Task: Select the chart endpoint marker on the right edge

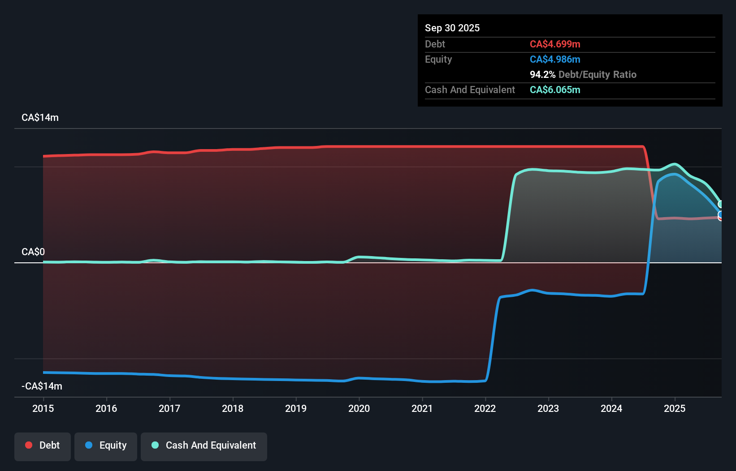Action: point(720,205)
